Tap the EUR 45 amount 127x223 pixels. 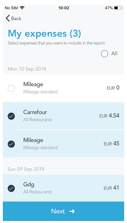[111, 144]
